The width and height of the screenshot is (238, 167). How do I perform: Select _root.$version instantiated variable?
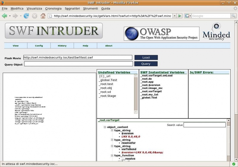(150, 85)
